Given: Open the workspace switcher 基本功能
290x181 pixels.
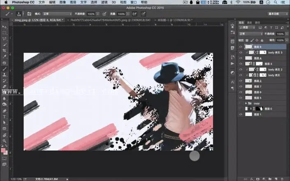Looking at the screenshot, I should coord(277,14).
